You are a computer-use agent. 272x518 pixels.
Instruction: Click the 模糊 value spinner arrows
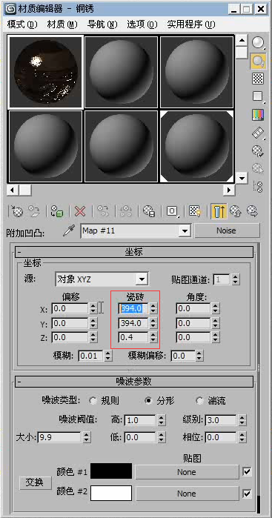coord(108,356)
